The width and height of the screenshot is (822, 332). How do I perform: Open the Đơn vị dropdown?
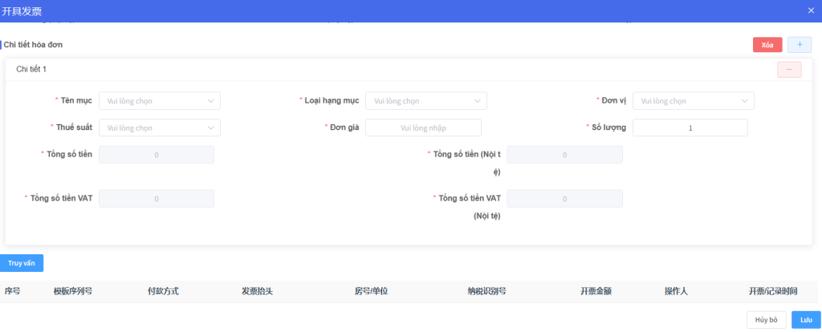pyautogui.click(x=693, y=101)
